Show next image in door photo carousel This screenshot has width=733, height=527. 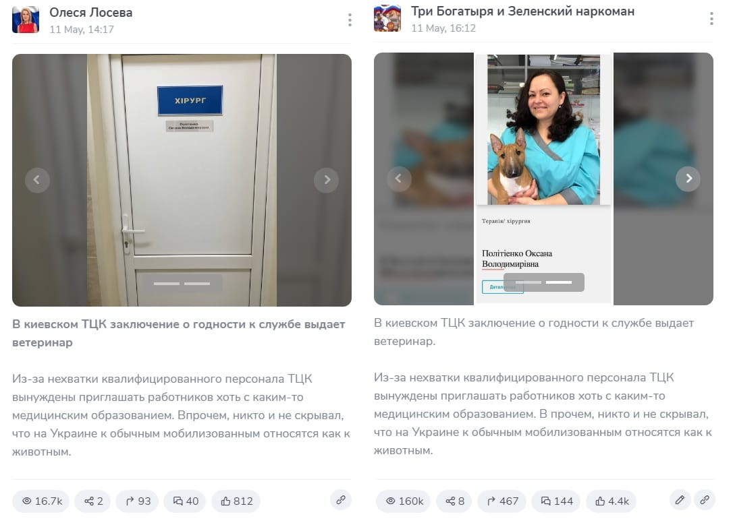coord(326,180)
